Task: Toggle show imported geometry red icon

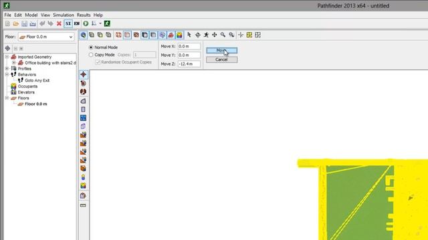Action: point(171,35)
